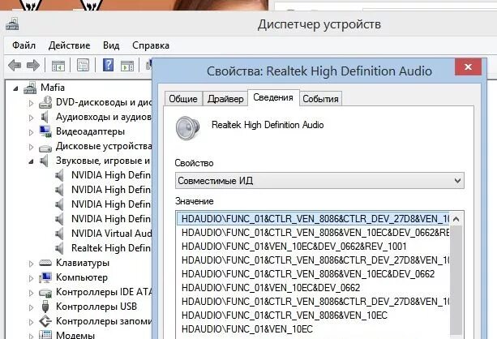Click the Forward arrow toolbar icon

pyautogui.click(x=33, y=66)
